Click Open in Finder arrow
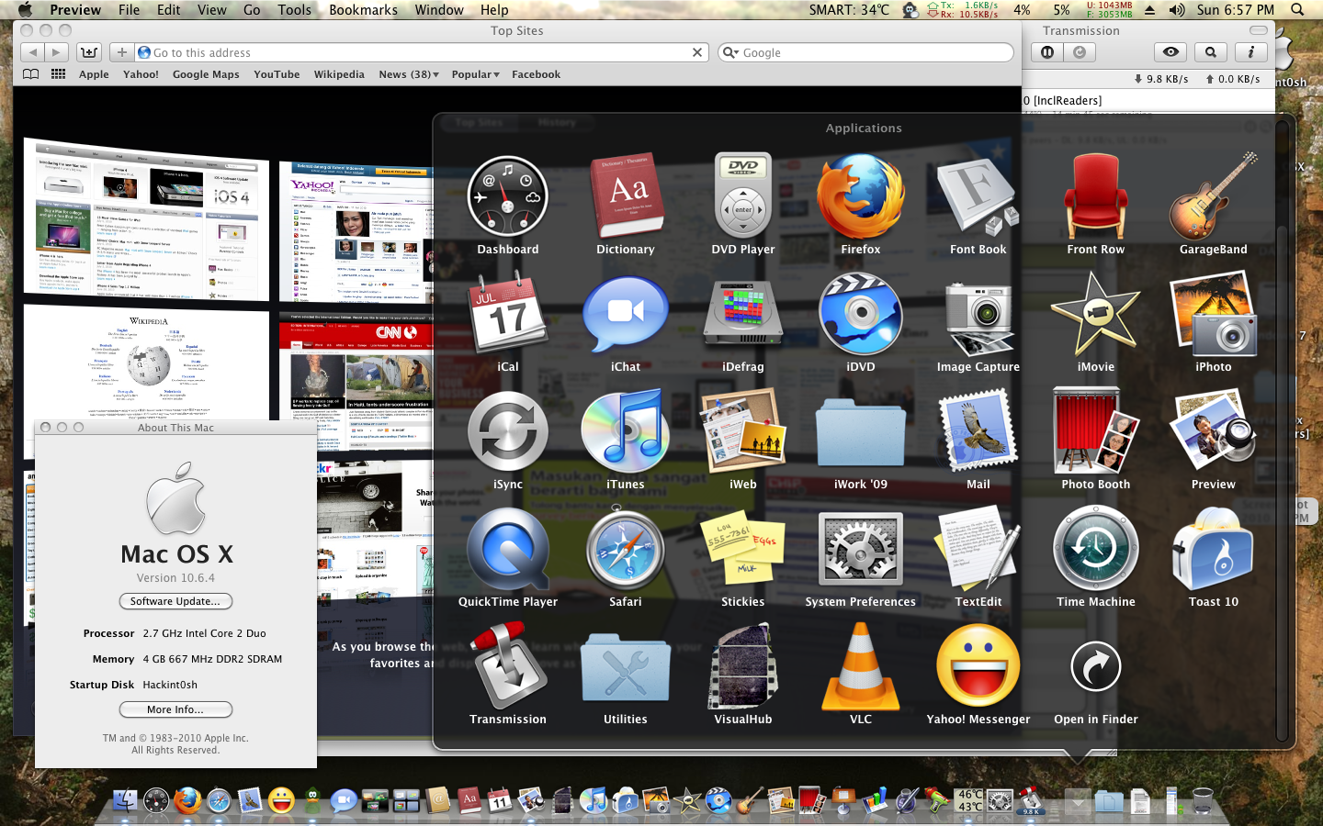Screen dimensions: 1323x826 click(x=1096, y=666)
